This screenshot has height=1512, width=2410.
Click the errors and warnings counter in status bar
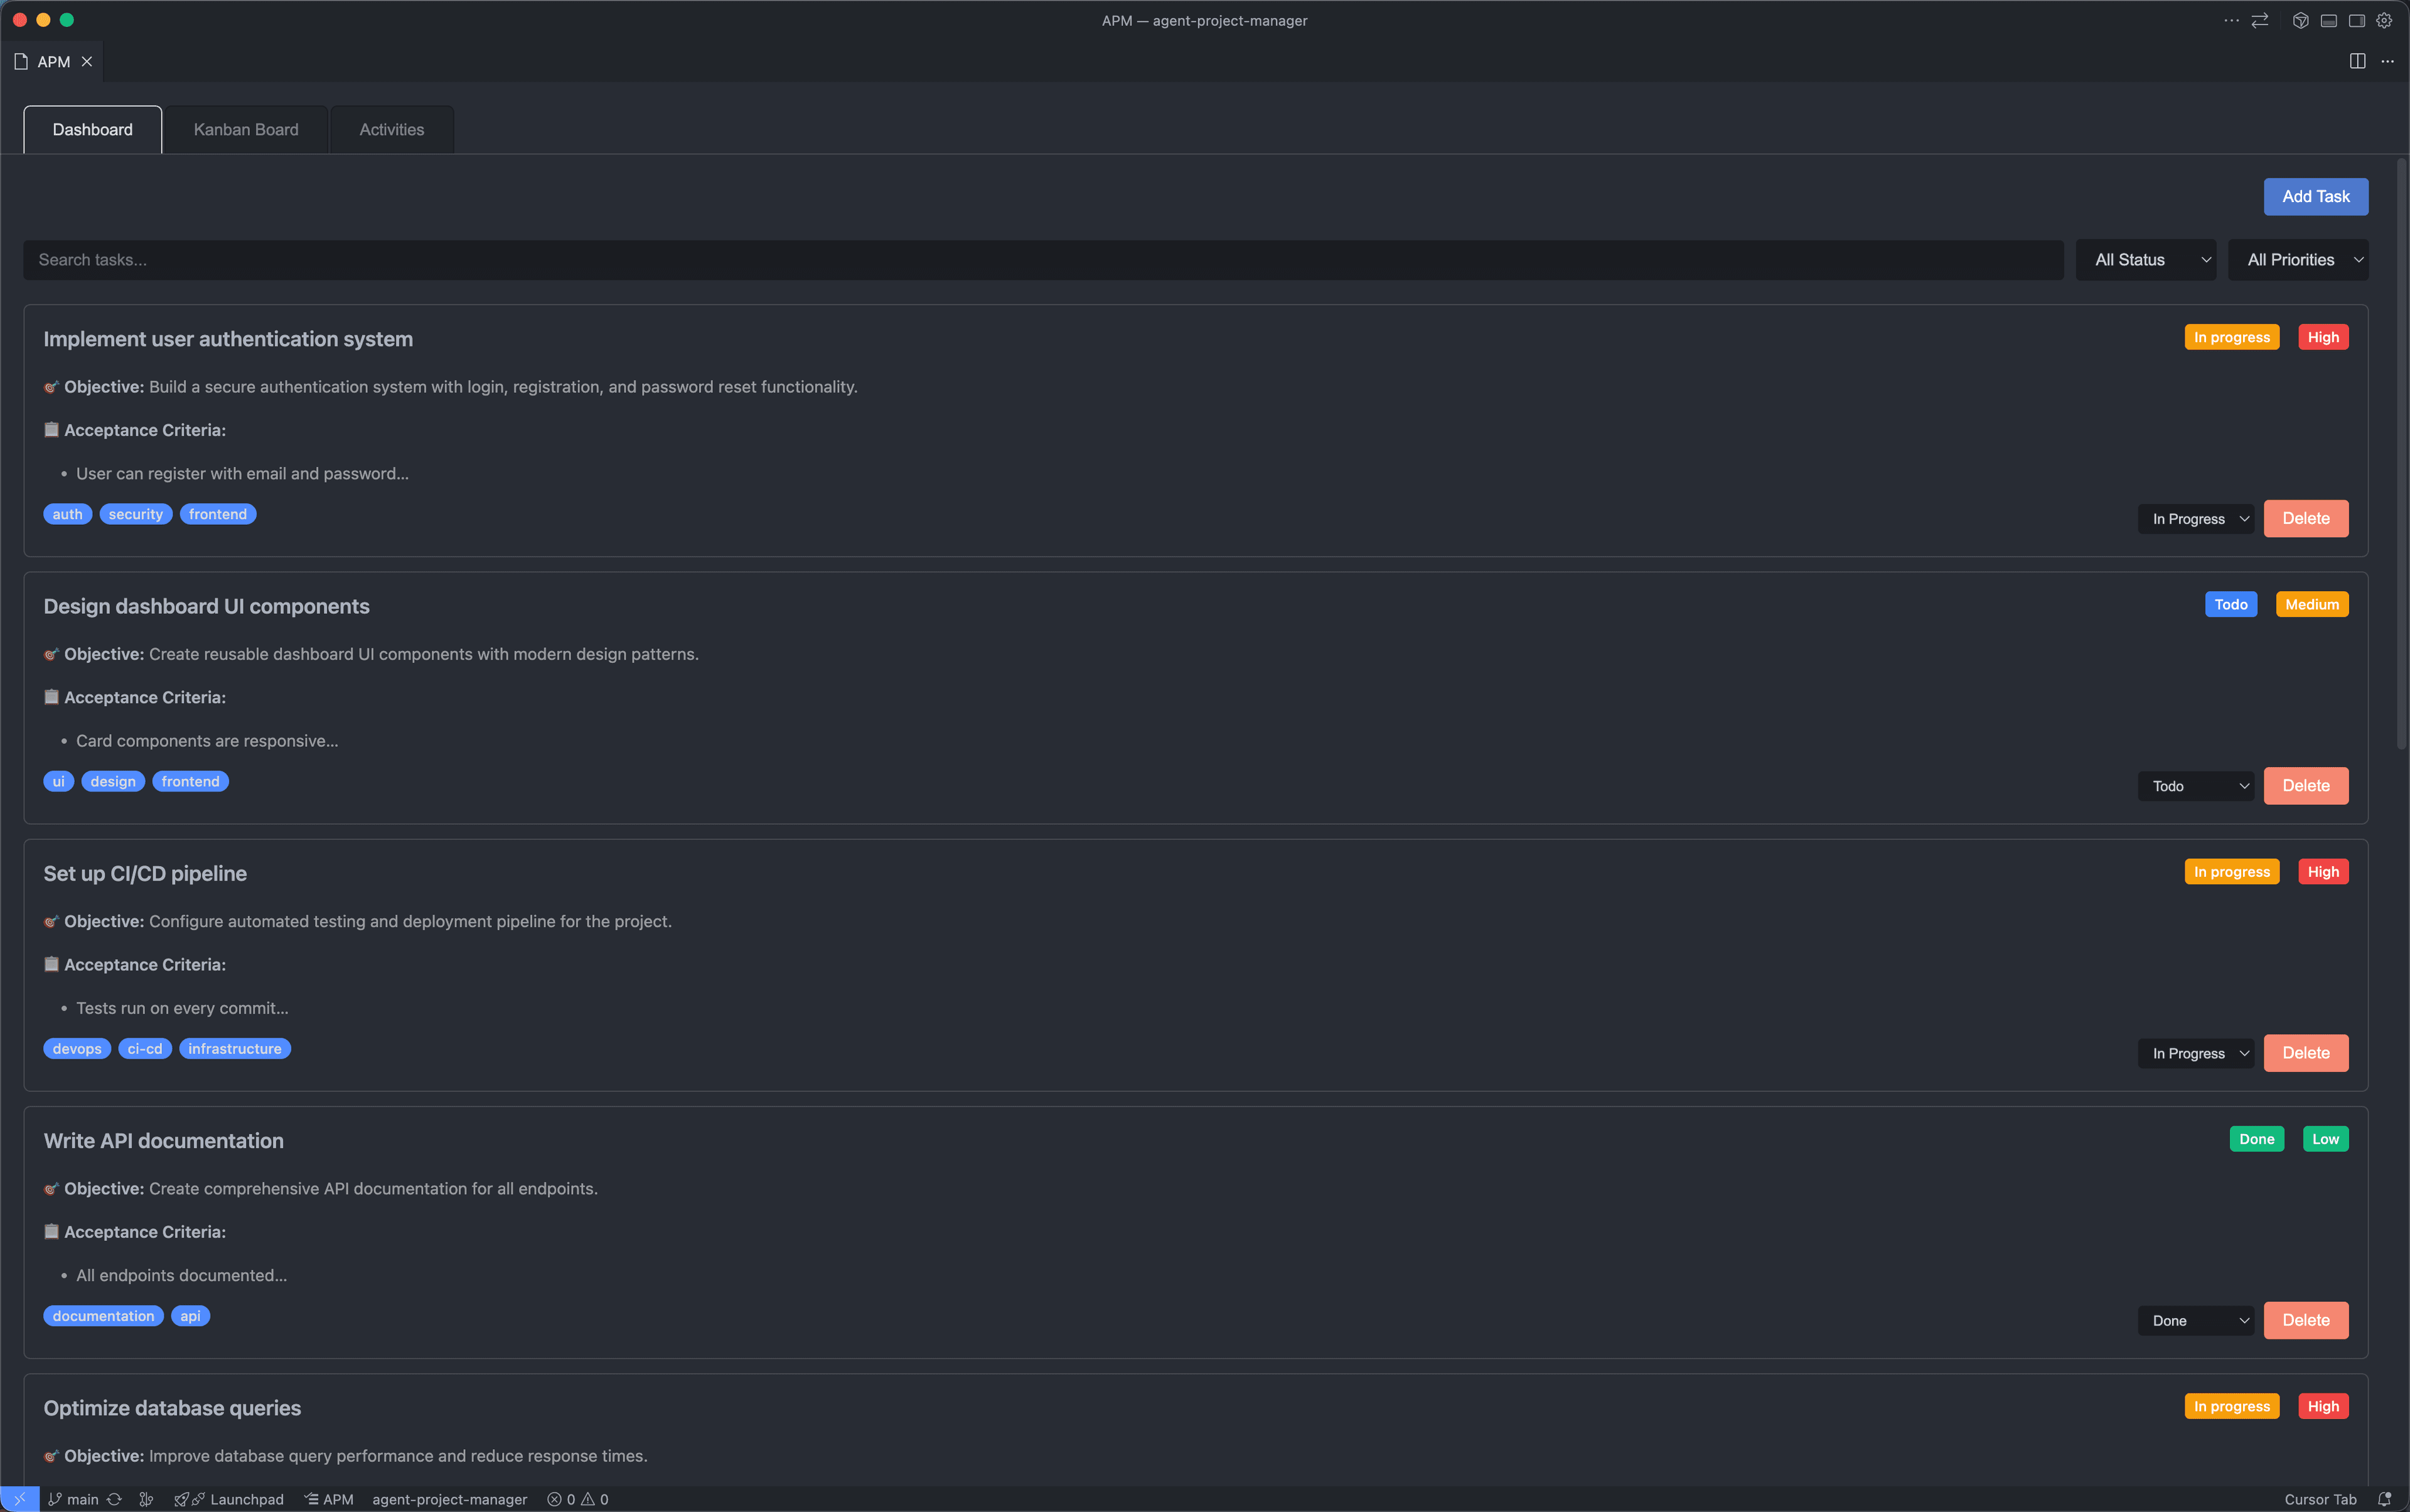579,1499
